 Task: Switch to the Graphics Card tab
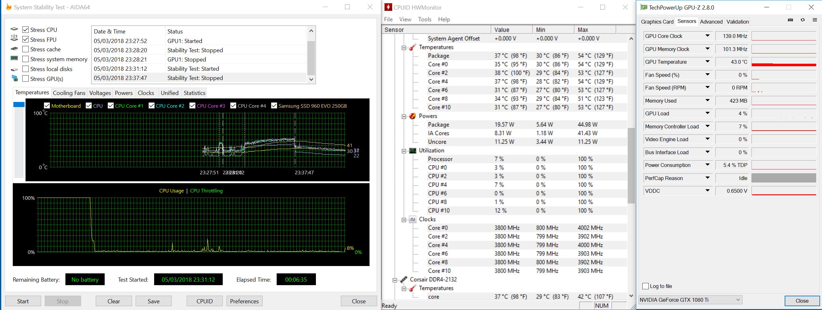[657, 22]
